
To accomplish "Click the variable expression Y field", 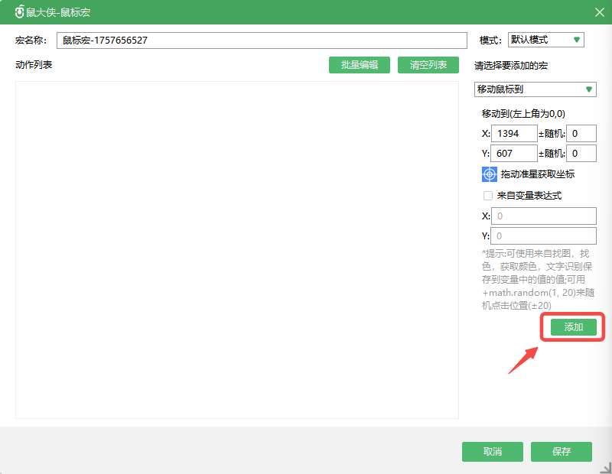I will point(544,236).
